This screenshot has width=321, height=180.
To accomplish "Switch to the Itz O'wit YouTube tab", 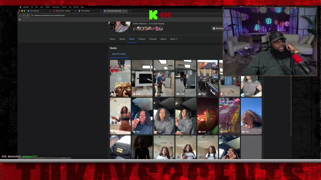I will click(64, 11).
